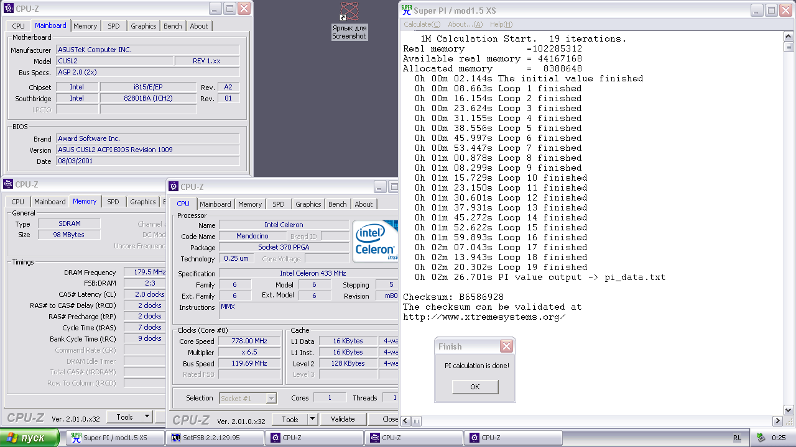Confirm 'PI calculation is done!' with OK

click(x=475, y=387)
